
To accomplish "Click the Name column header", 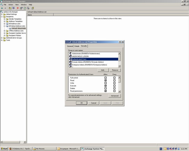I will point(40,15).
